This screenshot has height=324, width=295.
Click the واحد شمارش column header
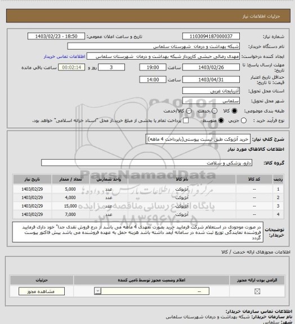click(x=109, y=179)
